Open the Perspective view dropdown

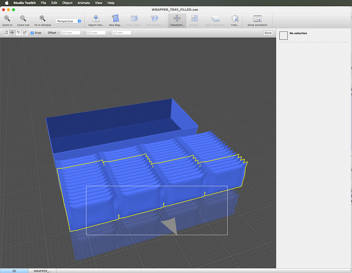click(x=69, y=21)
